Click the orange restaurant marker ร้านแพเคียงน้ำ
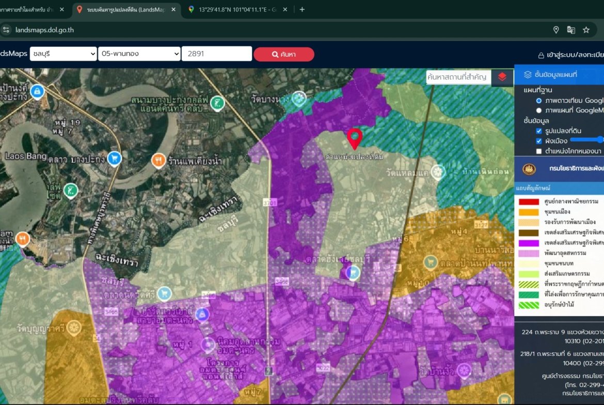The height and width of the screenshot is (405, 604). point(159,161)
